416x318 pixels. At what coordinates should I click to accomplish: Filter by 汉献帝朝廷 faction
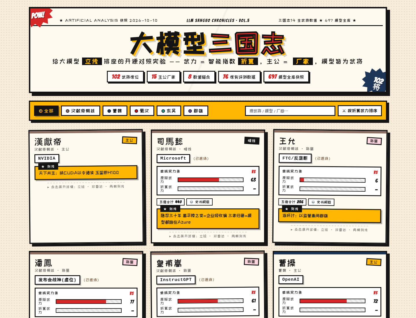(81, 111)
